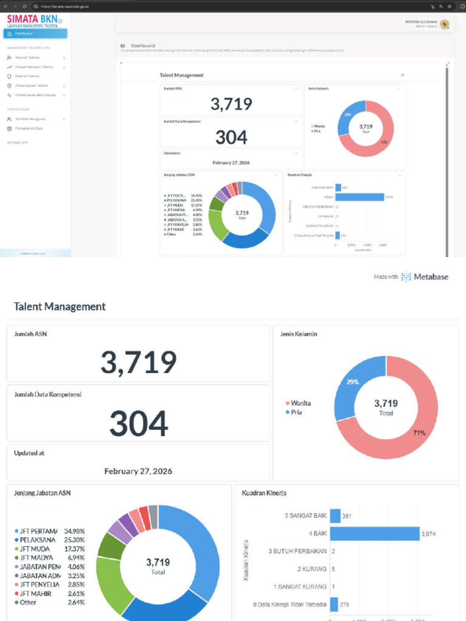
Task: Open the Akuisisi Talenta menu item
Action: 36,58
